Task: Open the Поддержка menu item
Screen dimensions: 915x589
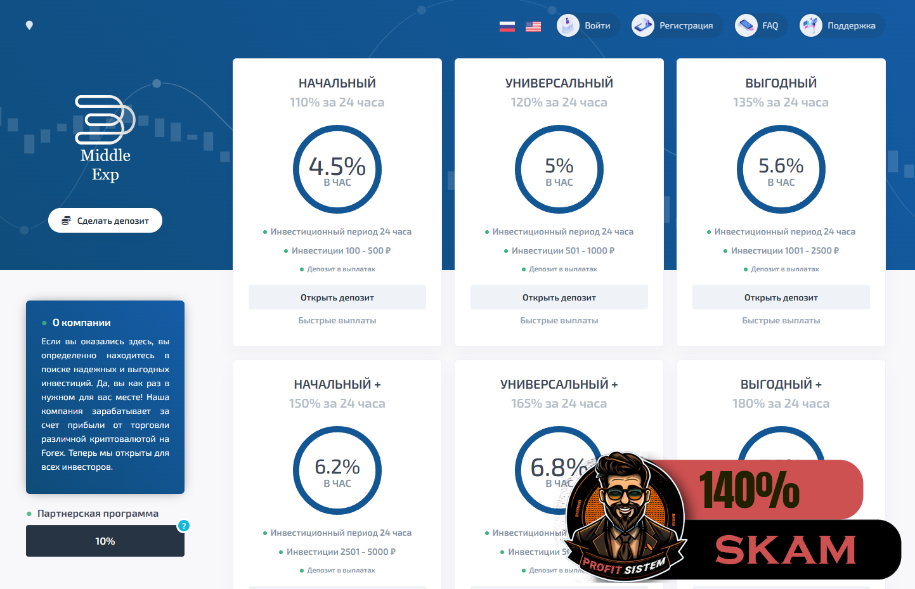Action: tap(851, 26)
